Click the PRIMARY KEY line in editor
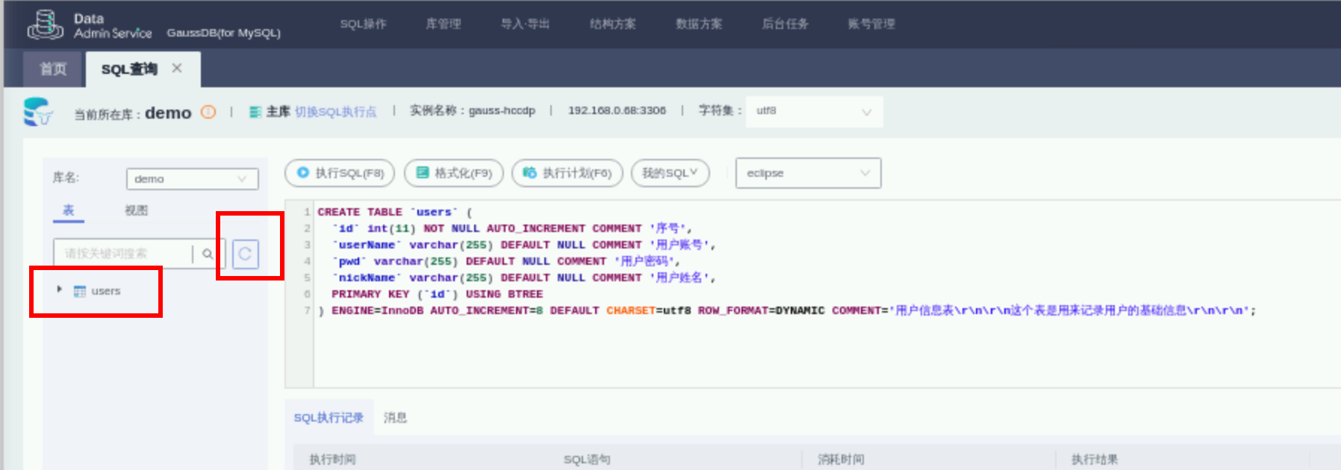 [437, 294]
